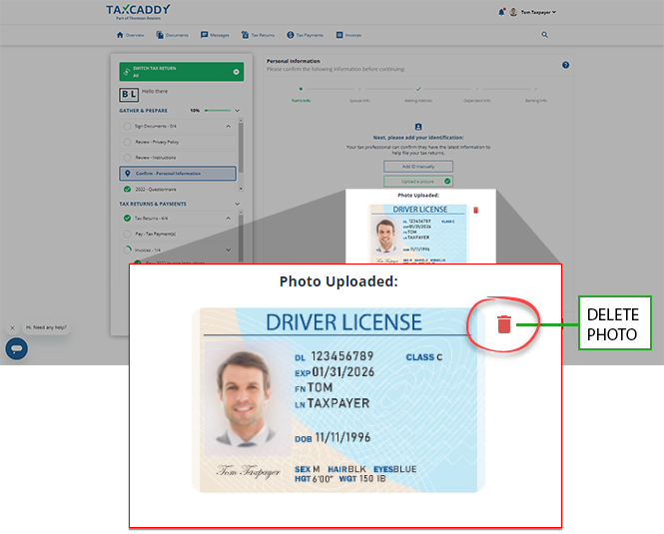Collapse the Tax Returns 4/4 chevron

pos(229,218)
